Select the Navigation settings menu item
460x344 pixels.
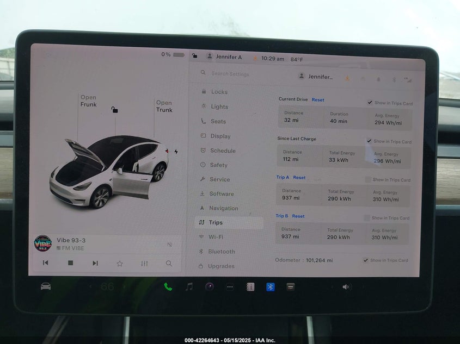coord(223,208)
